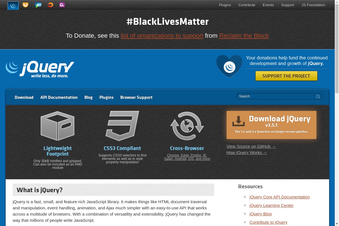
Task: Click the Lightweight Footprint heading
Action: click(58, 151)
